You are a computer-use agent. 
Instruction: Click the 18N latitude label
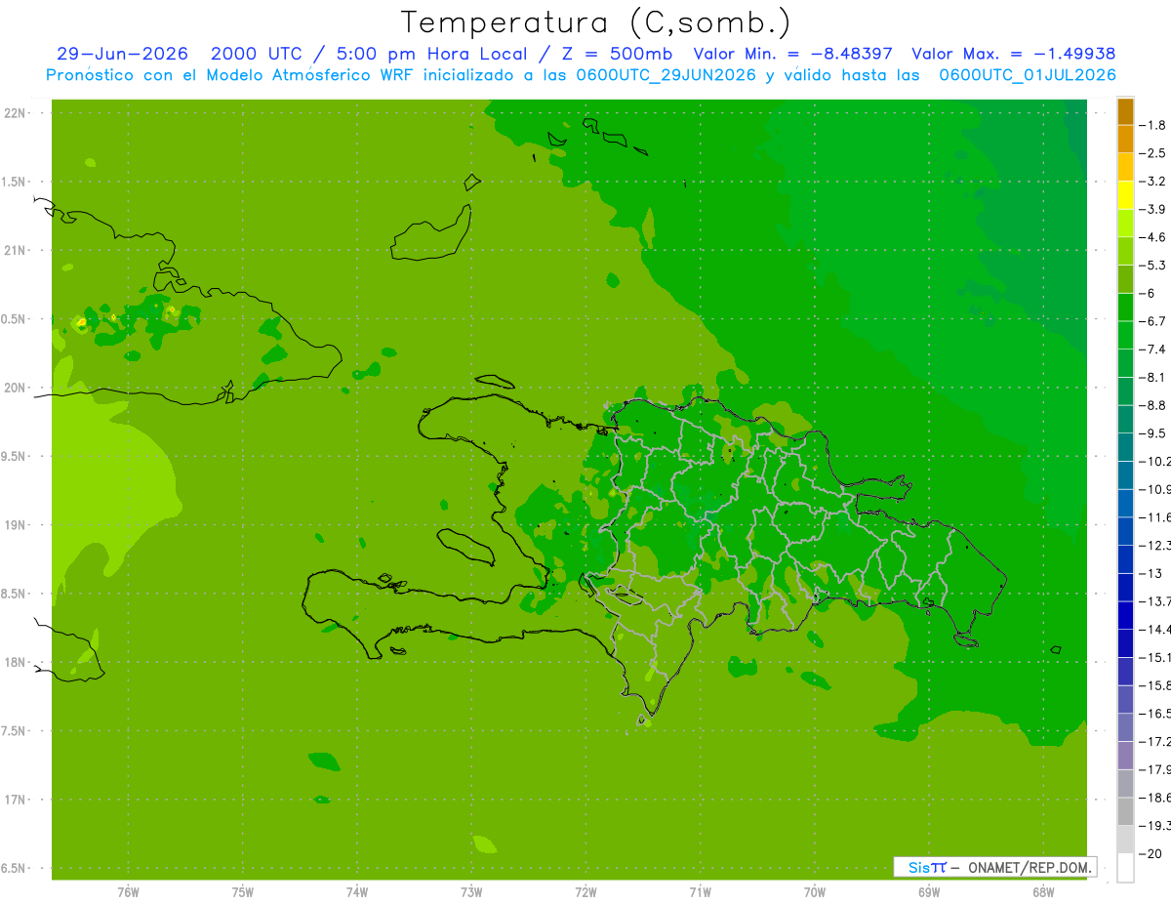tap(16, 663)
